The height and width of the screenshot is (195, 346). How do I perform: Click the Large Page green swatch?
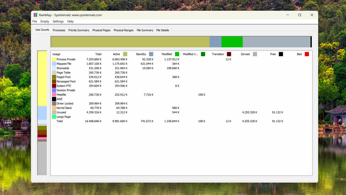(x=54, y=117)
